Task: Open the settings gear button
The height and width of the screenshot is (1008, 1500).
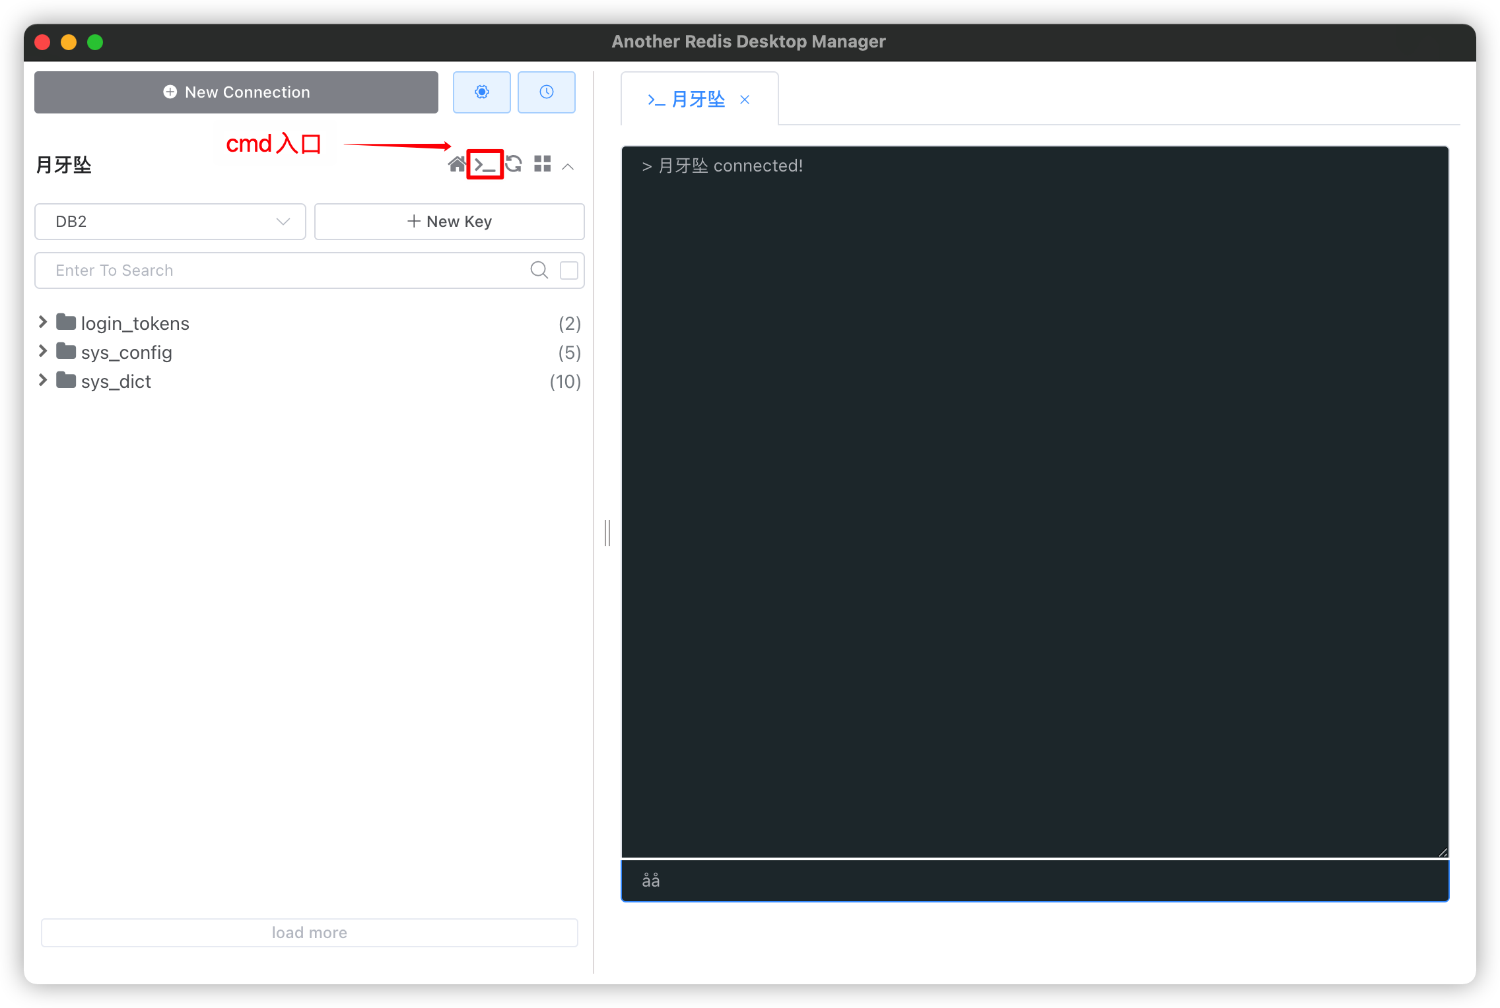Action: [x=481, y=92]
